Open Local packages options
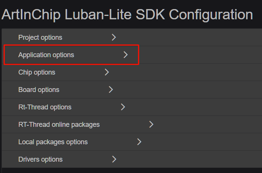Screen dimensions: 262x173 point(53,142)
